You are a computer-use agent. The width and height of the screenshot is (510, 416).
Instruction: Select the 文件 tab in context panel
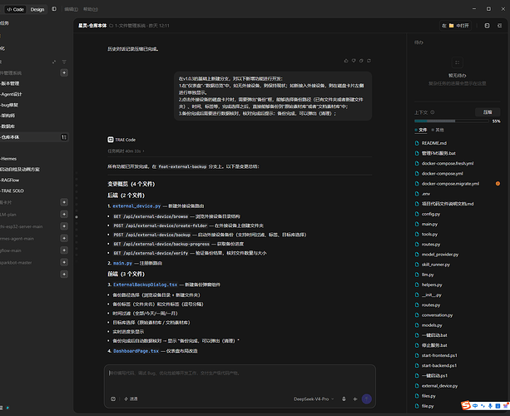421,130
